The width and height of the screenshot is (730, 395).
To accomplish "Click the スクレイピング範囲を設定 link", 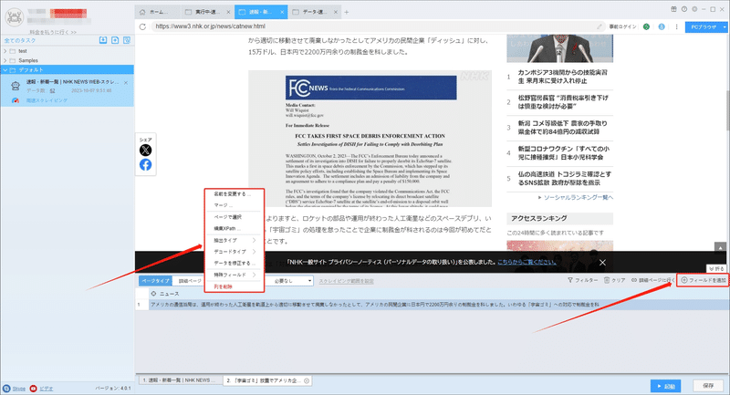I will pyautogui.click(x=346, y=281).
